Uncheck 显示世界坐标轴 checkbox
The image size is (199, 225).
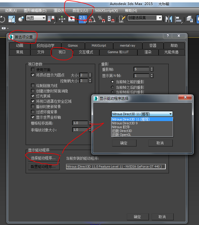33,117
